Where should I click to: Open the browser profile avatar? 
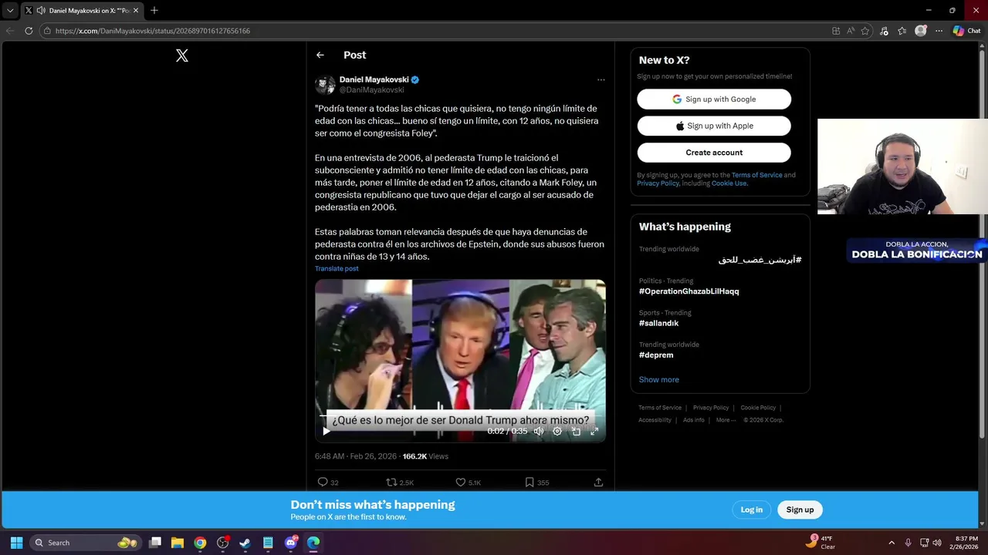point(921,31)
